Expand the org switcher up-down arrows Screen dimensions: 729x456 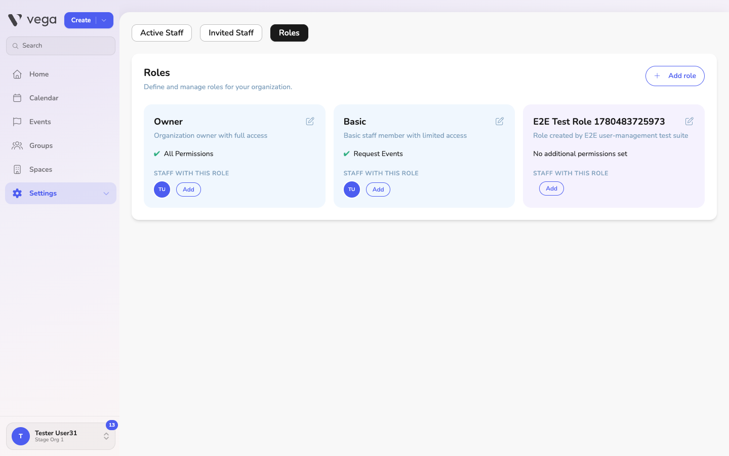click(x=106, y=436)
